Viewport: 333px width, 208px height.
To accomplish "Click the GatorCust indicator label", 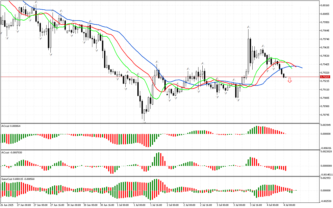I will pyautogui.click(x=18, y=179).
